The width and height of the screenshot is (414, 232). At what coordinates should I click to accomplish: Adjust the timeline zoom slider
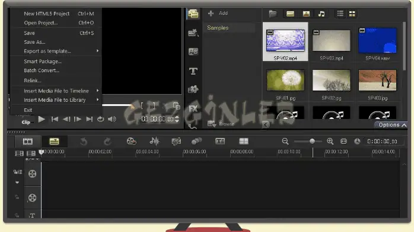312,141
